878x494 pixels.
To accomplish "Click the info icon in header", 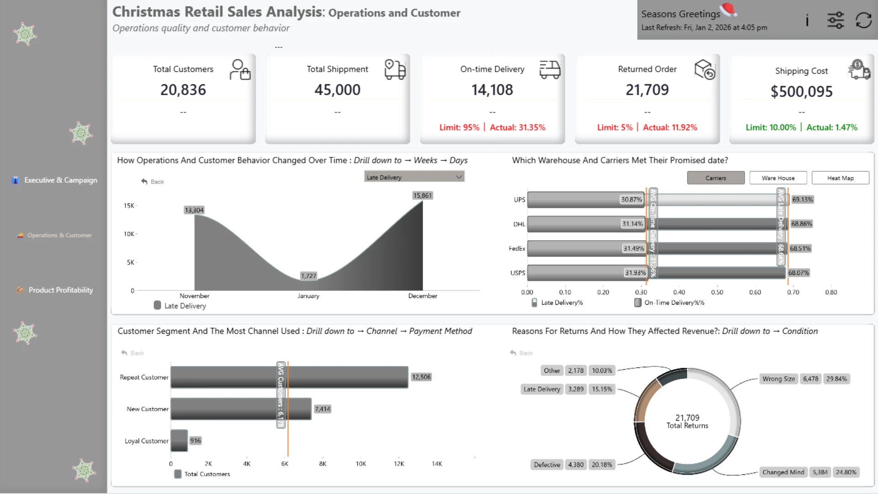I will [x=807, y=20].
